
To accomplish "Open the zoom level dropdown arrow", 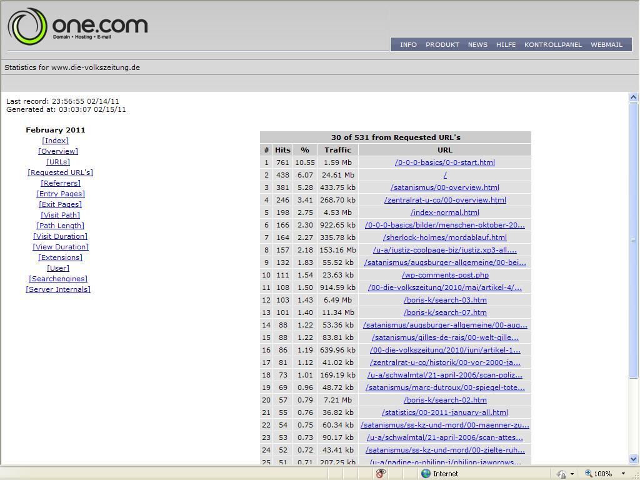I will (x=623, y=474).
